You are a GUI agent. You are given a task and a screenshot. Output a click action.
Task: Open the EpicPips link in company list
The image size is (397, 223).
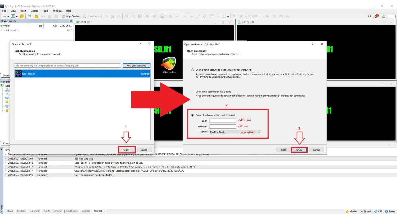coord(145,74)
